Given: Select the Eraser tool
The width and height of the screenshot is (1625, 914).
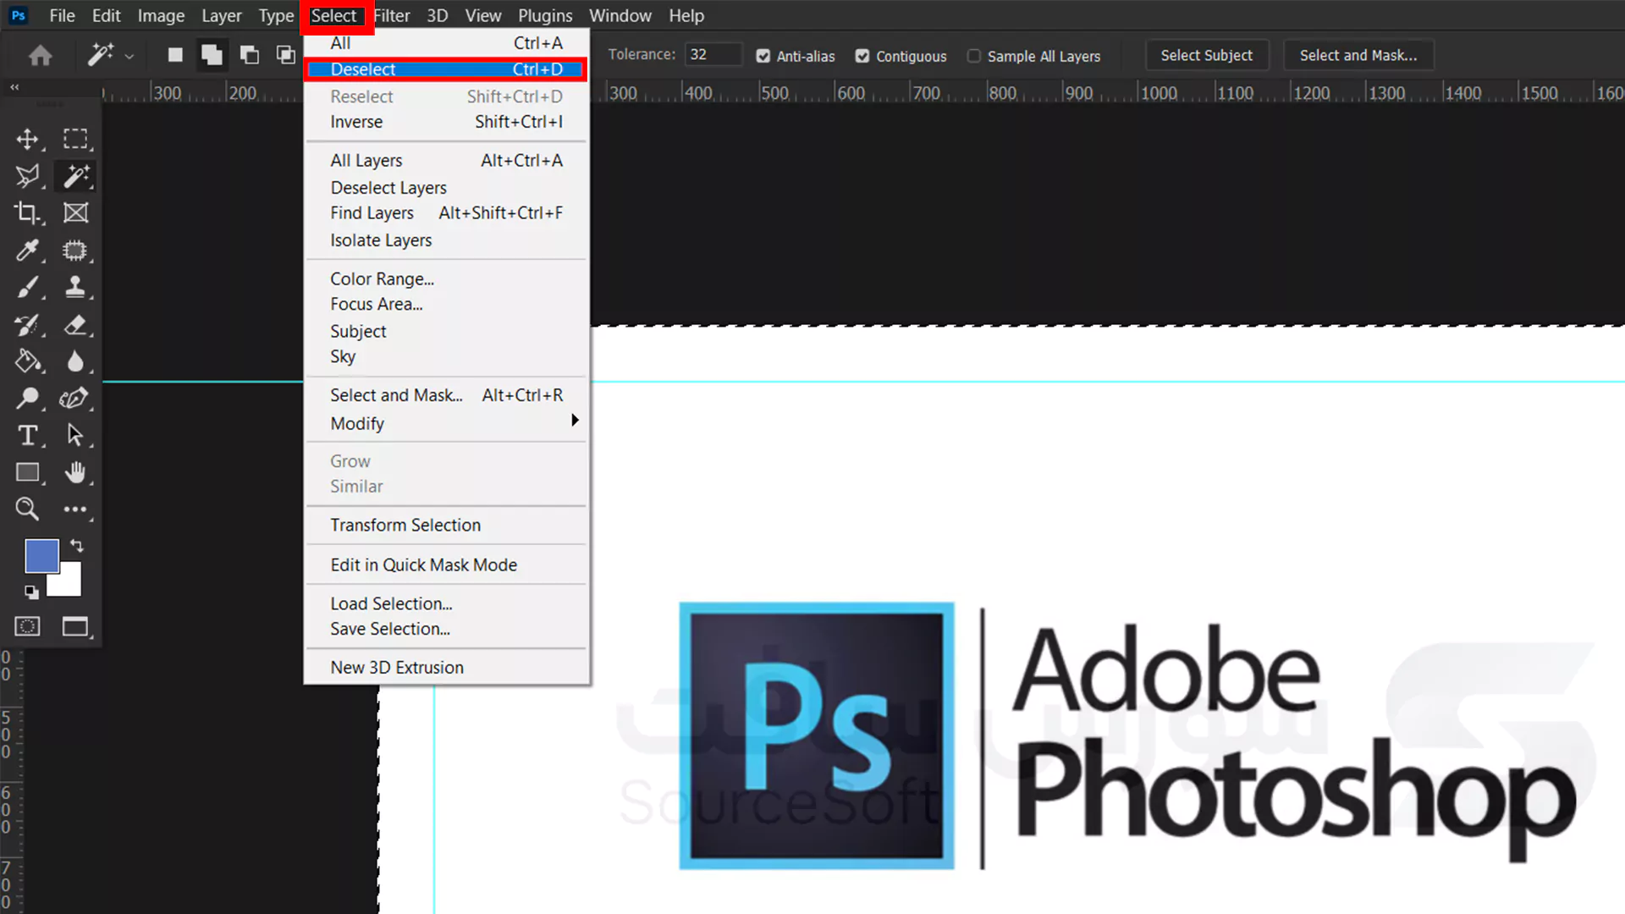Looking at the screenshot, I should [75, 325].
